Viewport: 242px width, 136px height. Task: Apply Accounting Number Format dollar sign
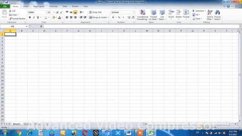(113, 17)
